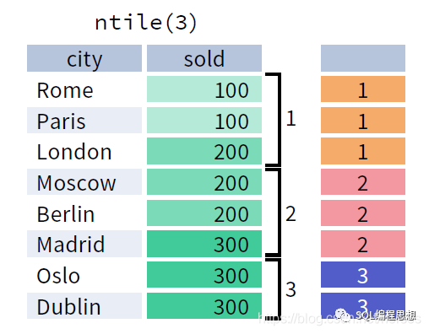Image resolution: width=429 pixels, height=334 pixels.
Task: Click the Berlin row label
Action: (66, 214)
